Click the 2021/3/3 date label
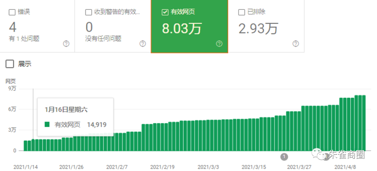The height and width of the screenshot is (171, 377). point(208,167)
